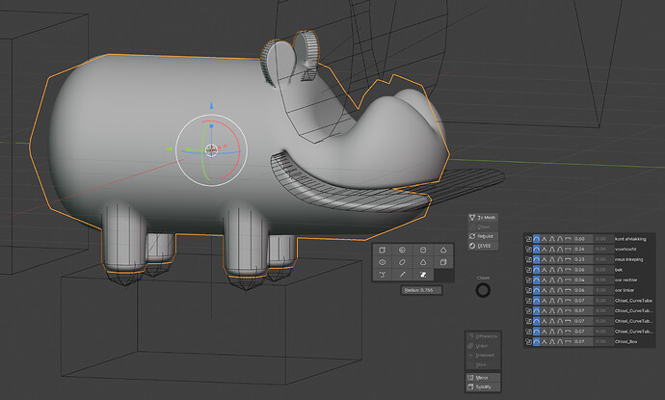Select the 'neus inkeping' list entry name

pos(629,259)
